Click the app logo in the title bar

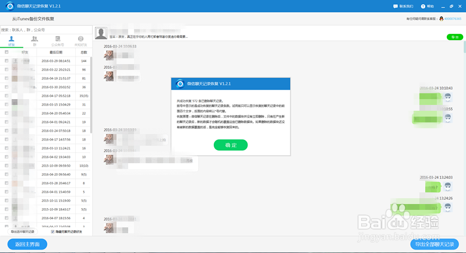(x=10, y=6)
